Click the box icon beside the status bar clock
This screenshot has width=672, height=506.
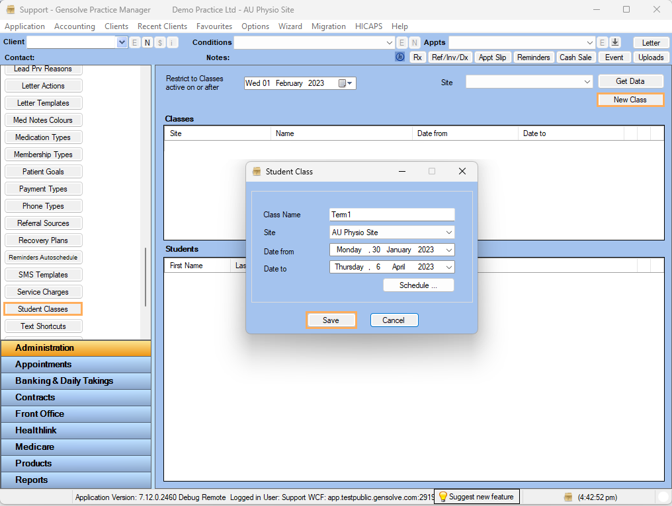[x=568, y=497]
